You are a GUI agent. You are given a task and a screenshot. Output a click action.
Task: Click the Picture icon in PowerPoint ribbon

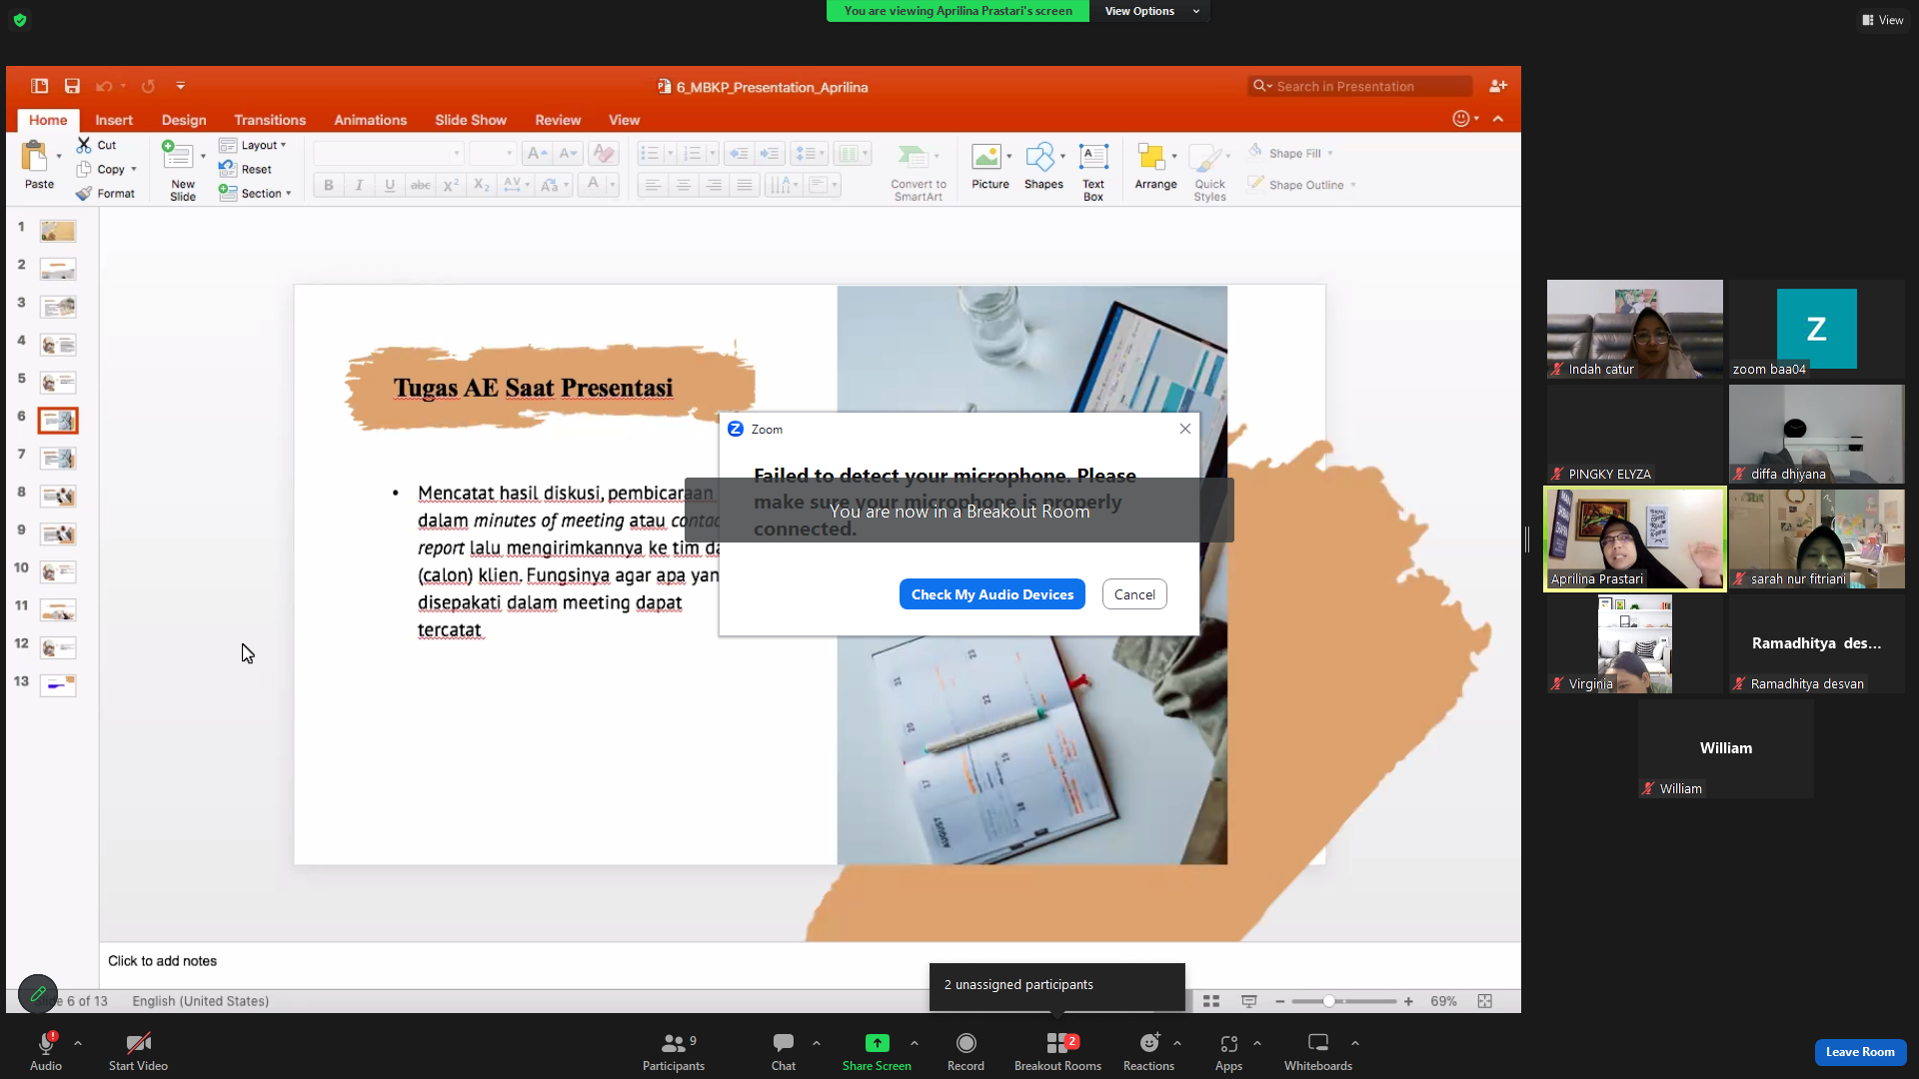986,157
